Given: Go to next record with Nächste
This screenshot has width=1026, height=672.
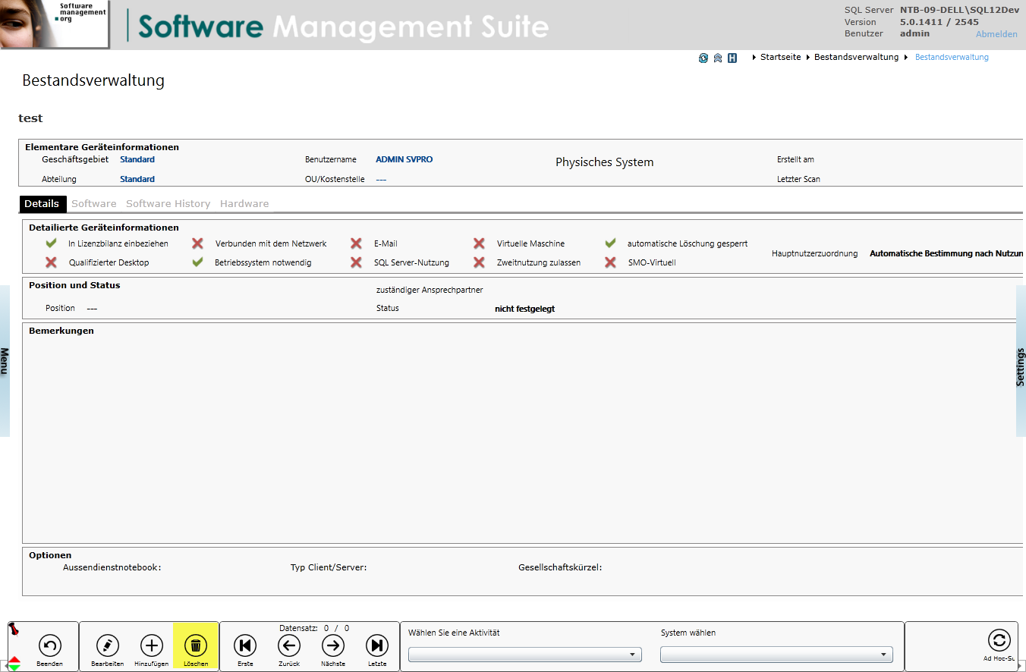Looking at the screenshot, I should 333,645.
